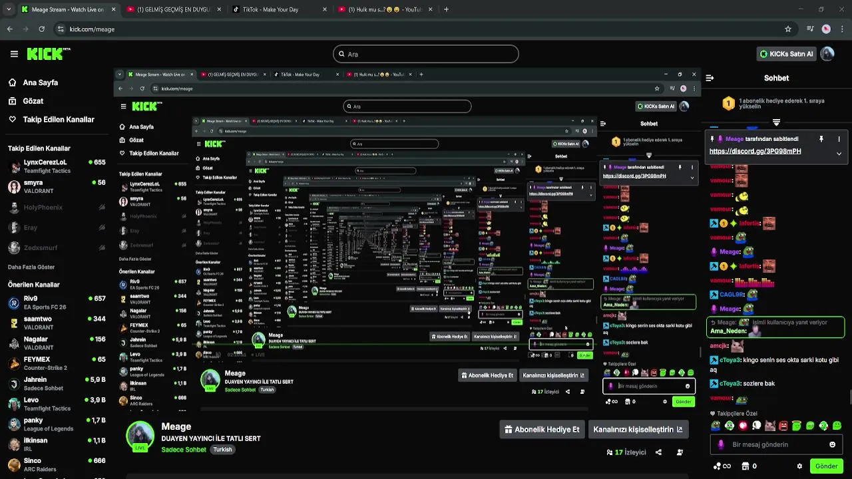Expand the pinned Discord message chevron
The width and height of the screenshot is (852, 479).
(839, 154)
